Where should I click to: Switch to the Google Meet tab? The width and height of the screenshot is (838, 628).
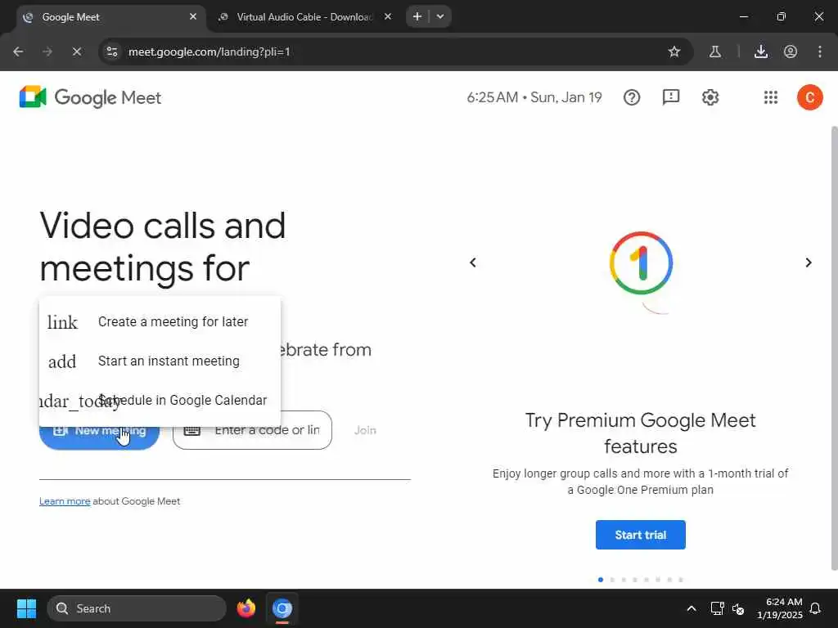(x=111, y=17)
